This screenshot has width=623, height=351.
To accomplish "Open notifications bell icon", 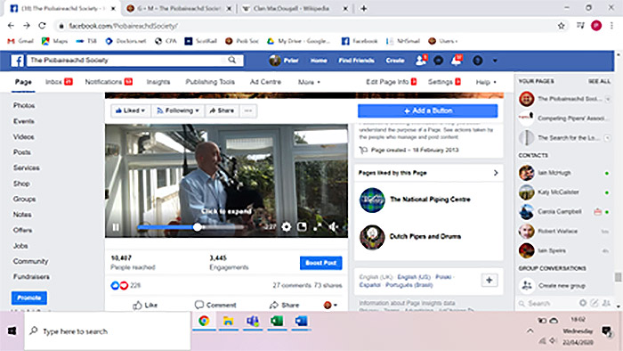I will click(457, 60).
